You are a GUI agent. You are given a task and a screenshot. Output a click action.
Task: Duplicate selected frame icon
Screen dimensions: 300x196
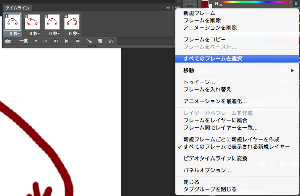[100, 41]
